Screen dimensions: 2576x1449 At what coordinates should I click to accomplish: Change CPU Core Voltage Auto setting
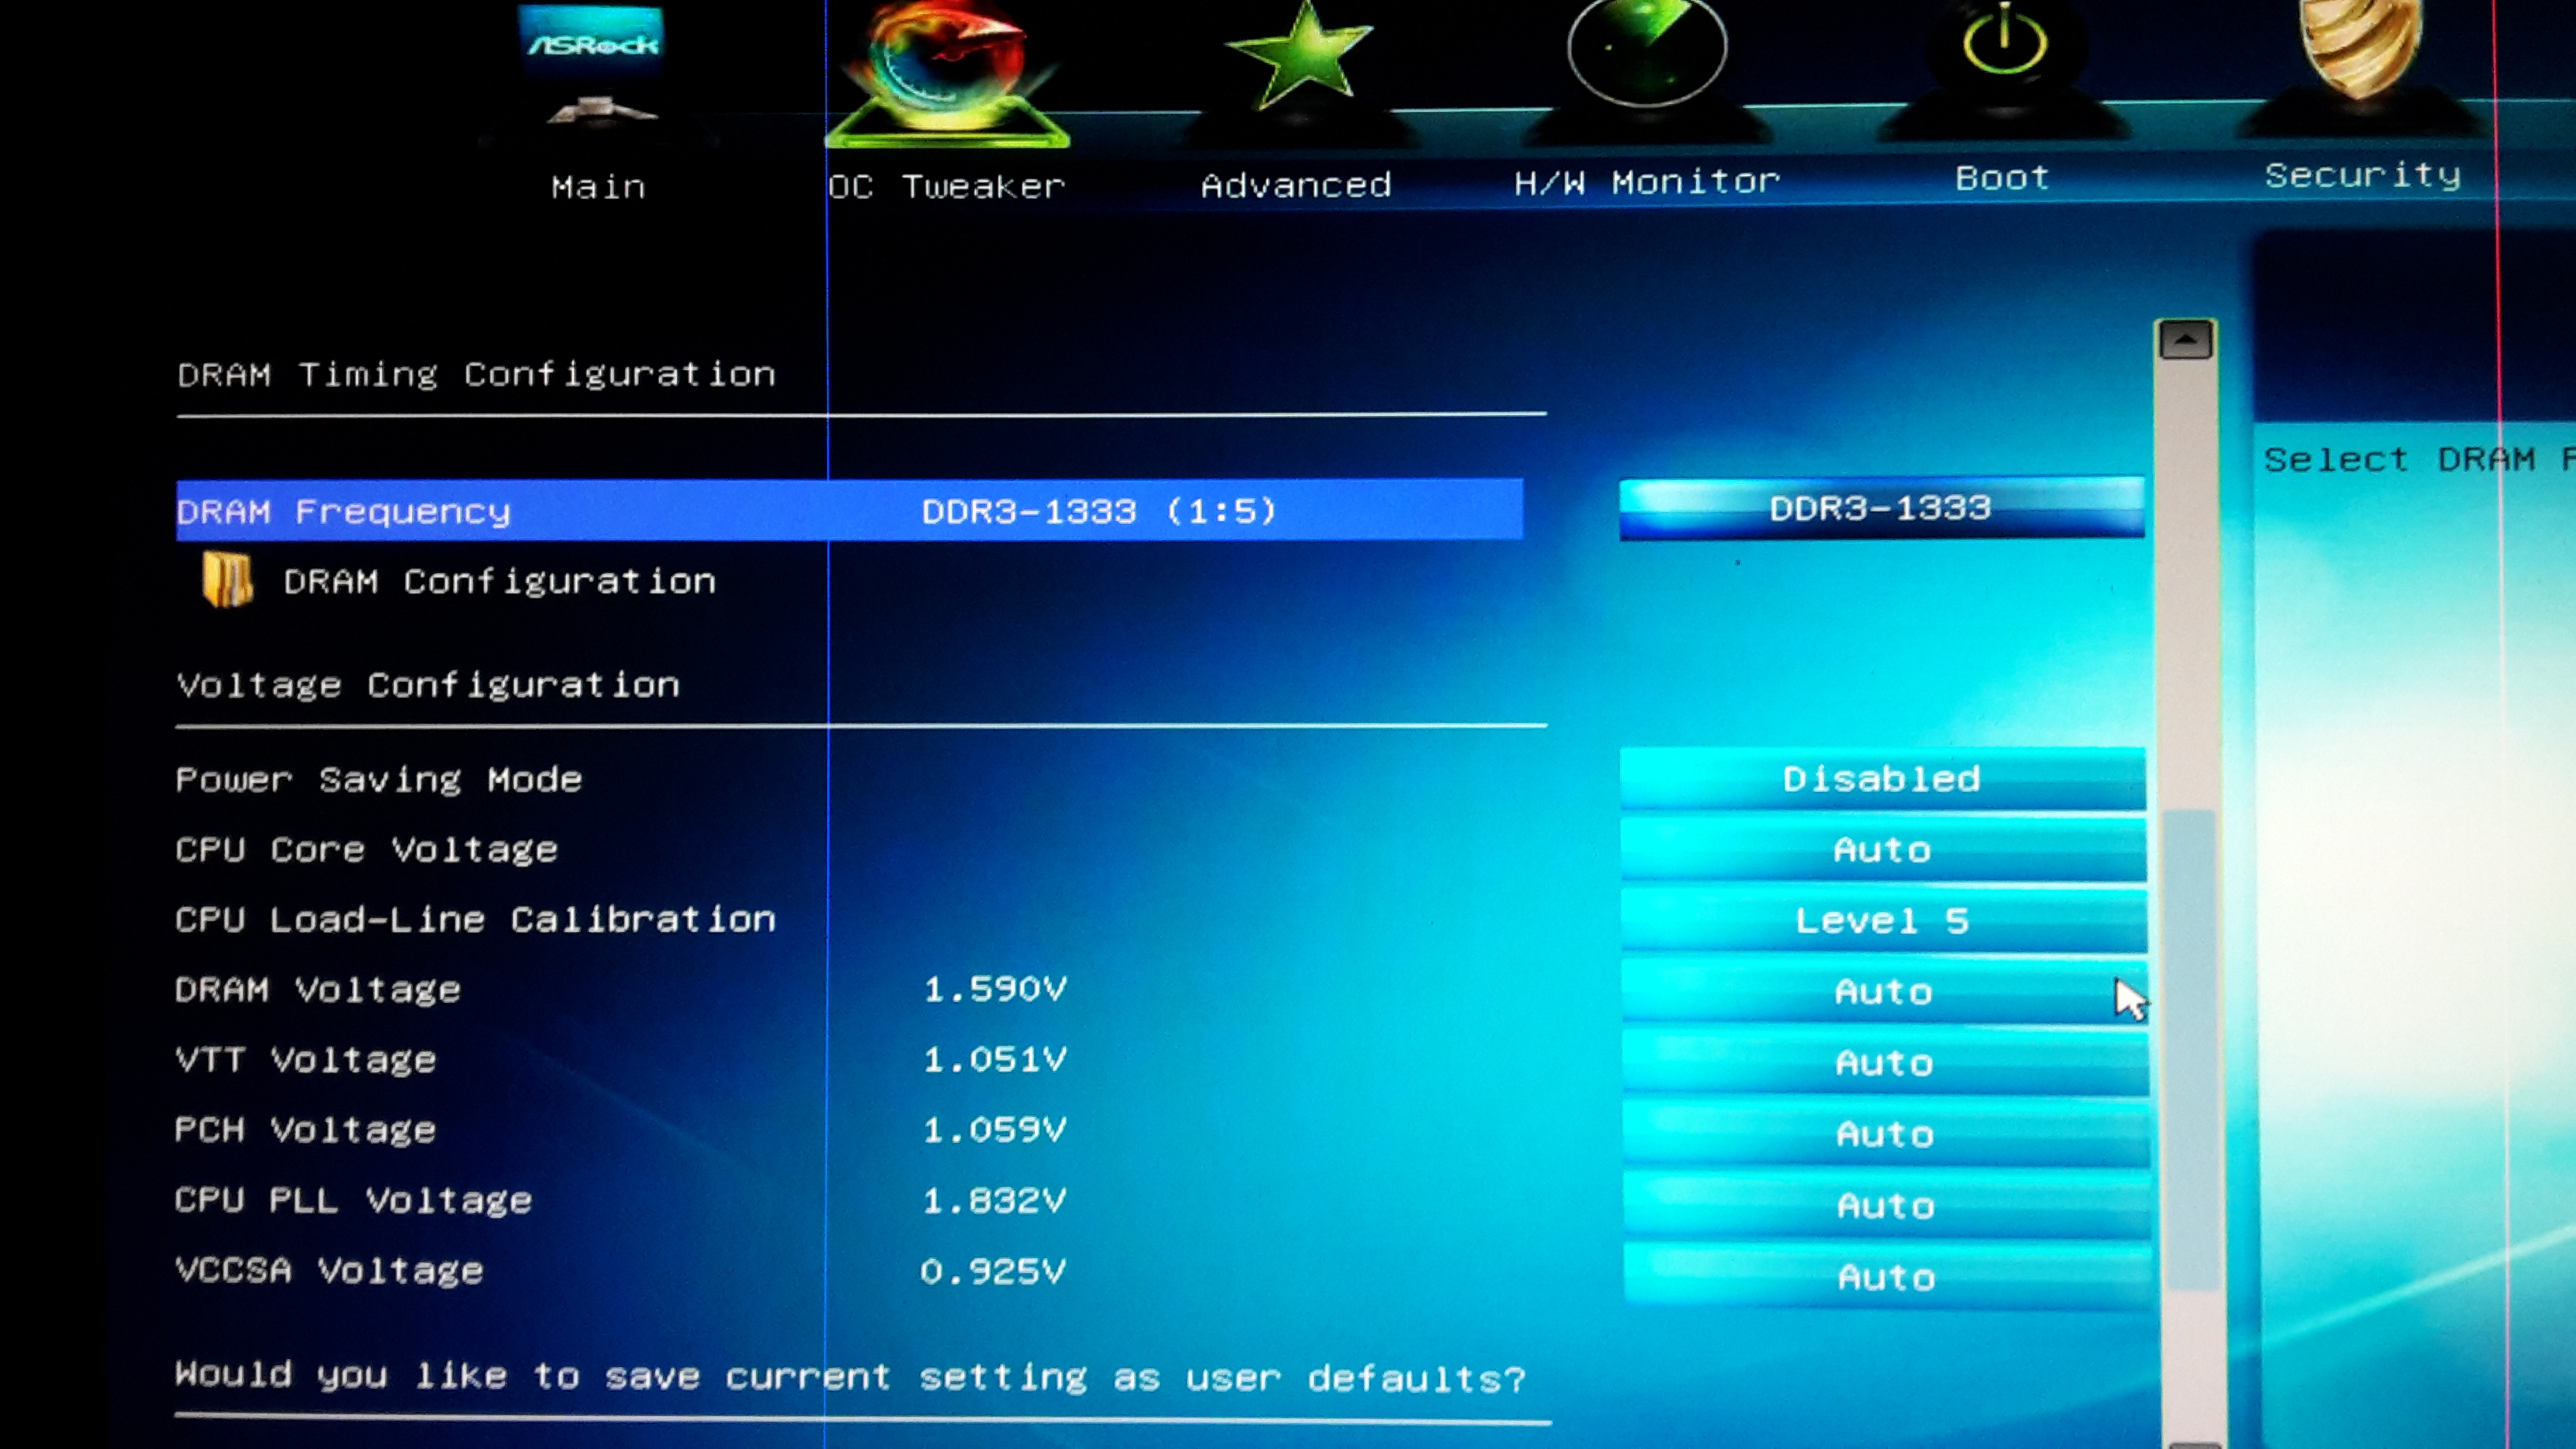click(1882, 850)
